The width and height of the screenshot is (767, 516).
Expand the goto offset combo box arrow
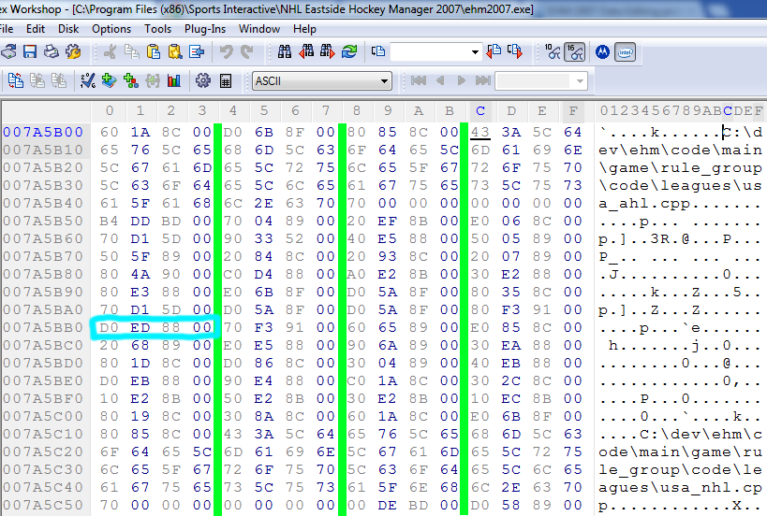pos(475,51)
